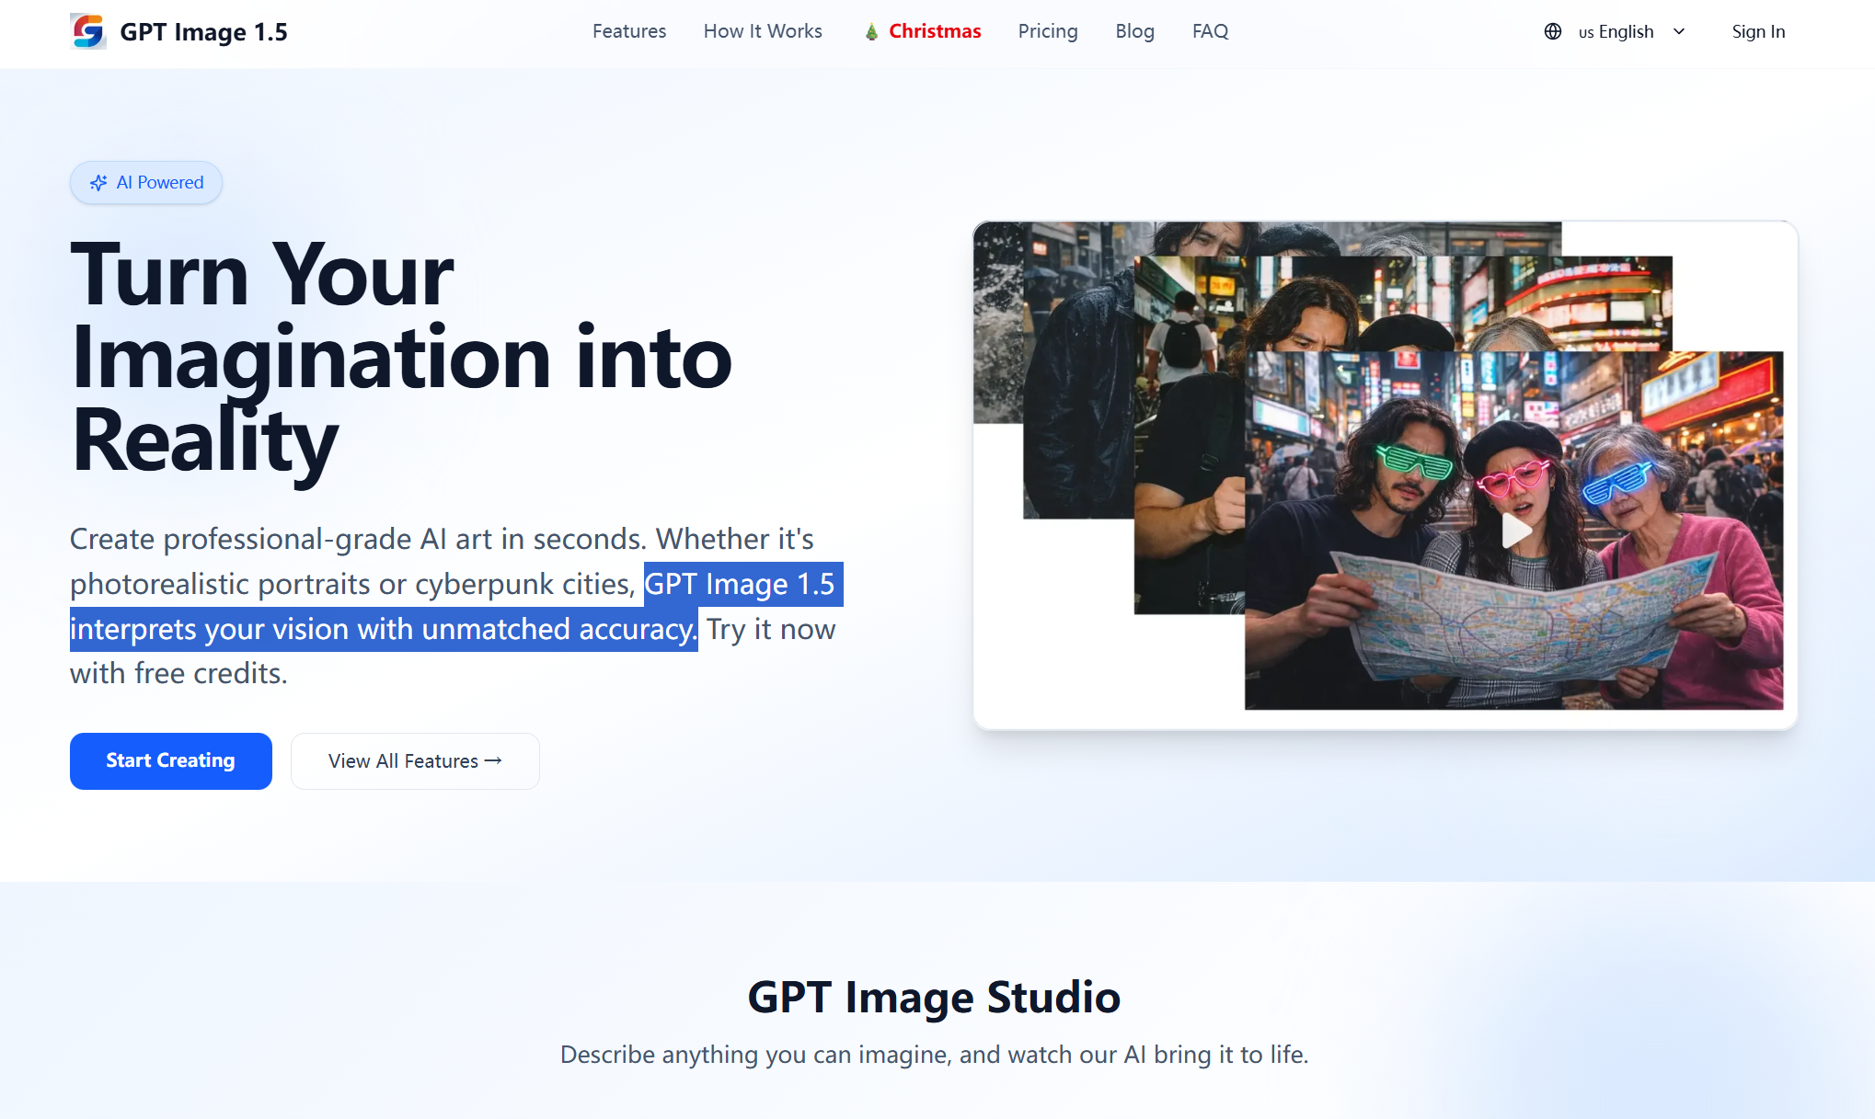Click the AI Powered badge
This screenshot has width=1875, height=1119.
[145, 182]
